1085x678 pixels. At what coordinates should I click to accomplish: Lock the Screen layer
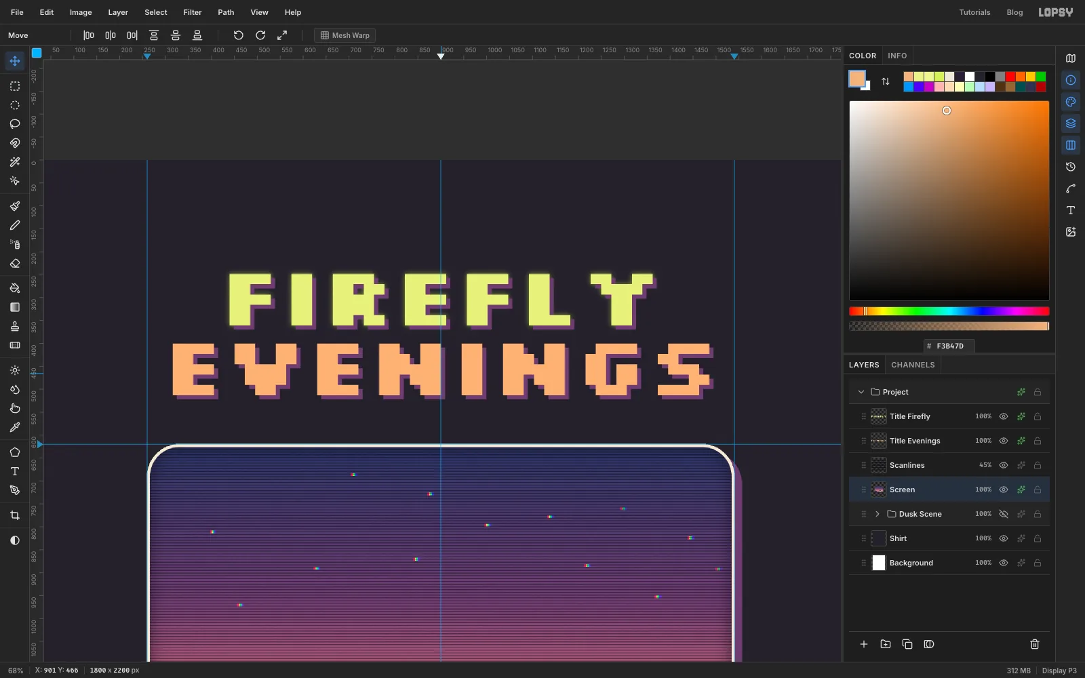pyautogui.click(x=1038, y=490)
